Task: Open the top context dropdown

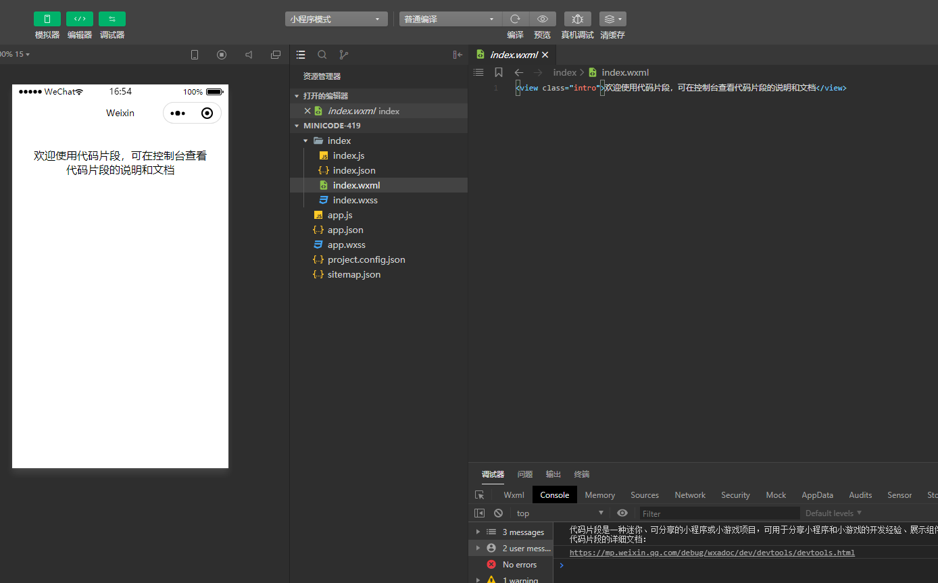Action: (560, 513)
